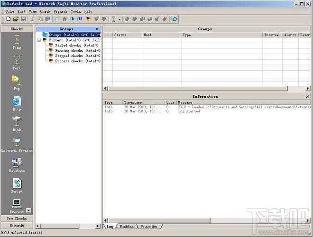Select the External Program check icon
This screenshot has width=313, height=237.
[x=17, y=145]
